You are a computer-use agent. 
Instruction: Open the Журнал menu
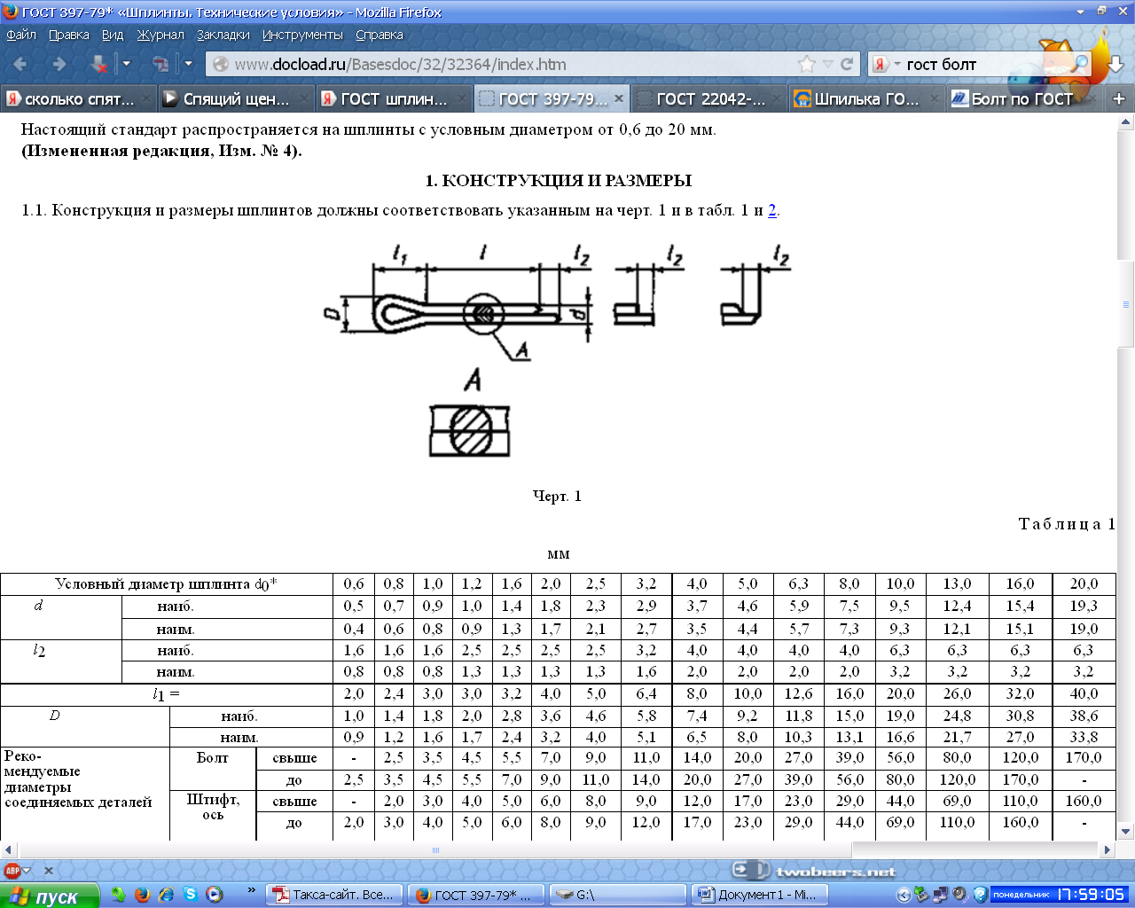(160, 35)
